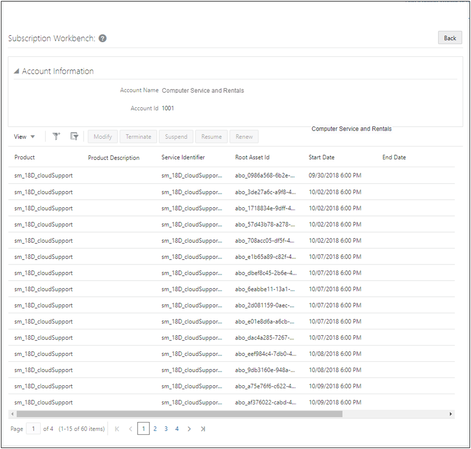This screenshot has height=449, width=471.
Task: Click the Suspend button
Action: [x=176, y=136]
